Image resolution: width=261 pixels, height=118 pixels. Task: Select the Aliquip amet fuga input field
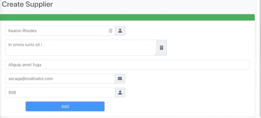pos(127,65)
